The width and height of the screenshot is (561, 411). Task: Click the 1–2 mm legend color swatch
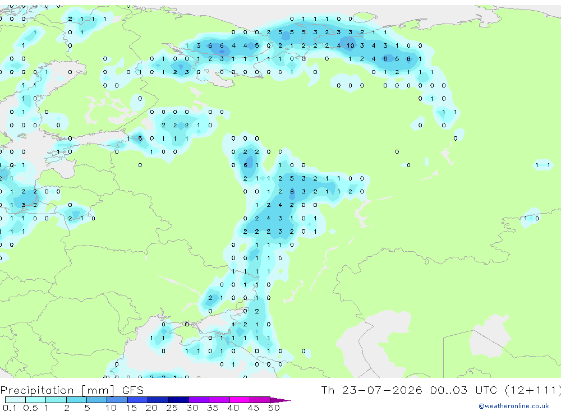(x=56, y=400)
